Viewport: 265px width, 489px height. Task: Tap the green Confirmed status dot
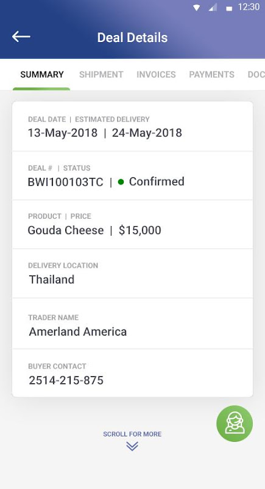coord(121,182)
